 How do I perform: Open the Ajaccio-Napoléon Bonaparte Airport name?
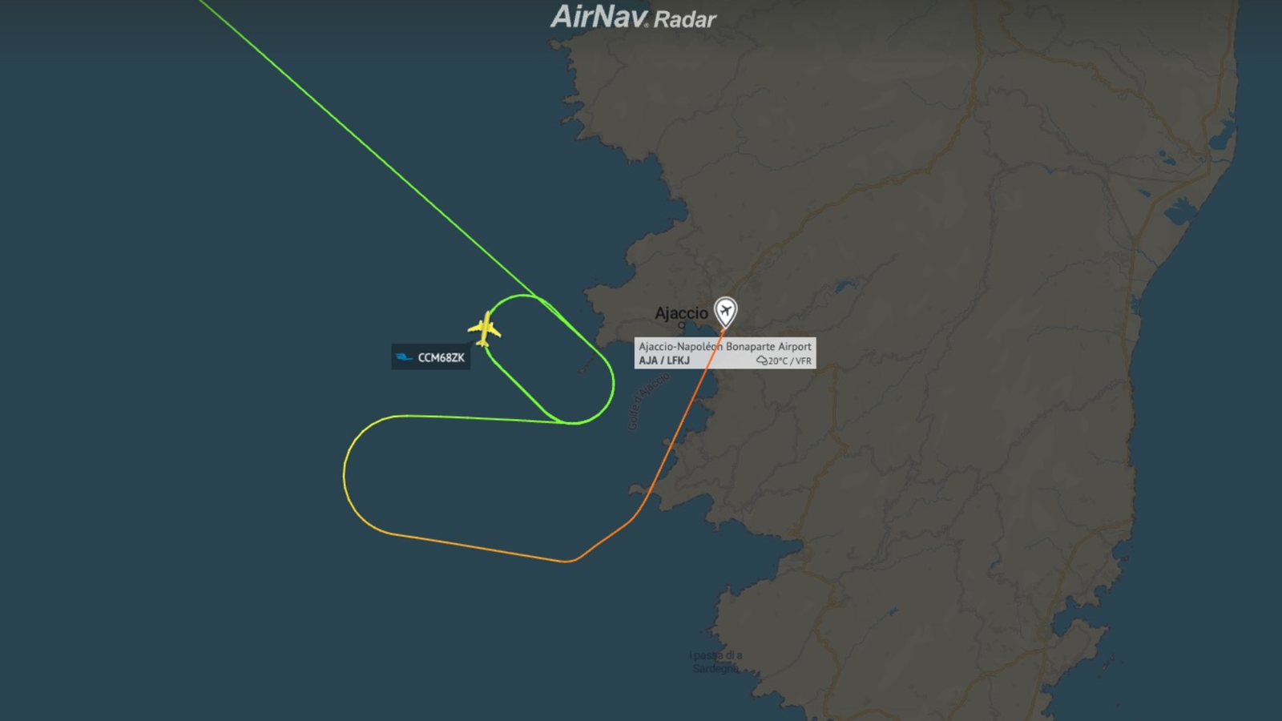click(x=725, y=346)
